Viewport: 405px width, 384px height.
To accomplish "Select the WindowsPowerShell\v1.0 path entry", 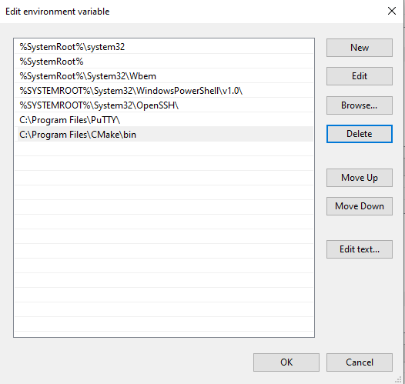I will point(164,91).
